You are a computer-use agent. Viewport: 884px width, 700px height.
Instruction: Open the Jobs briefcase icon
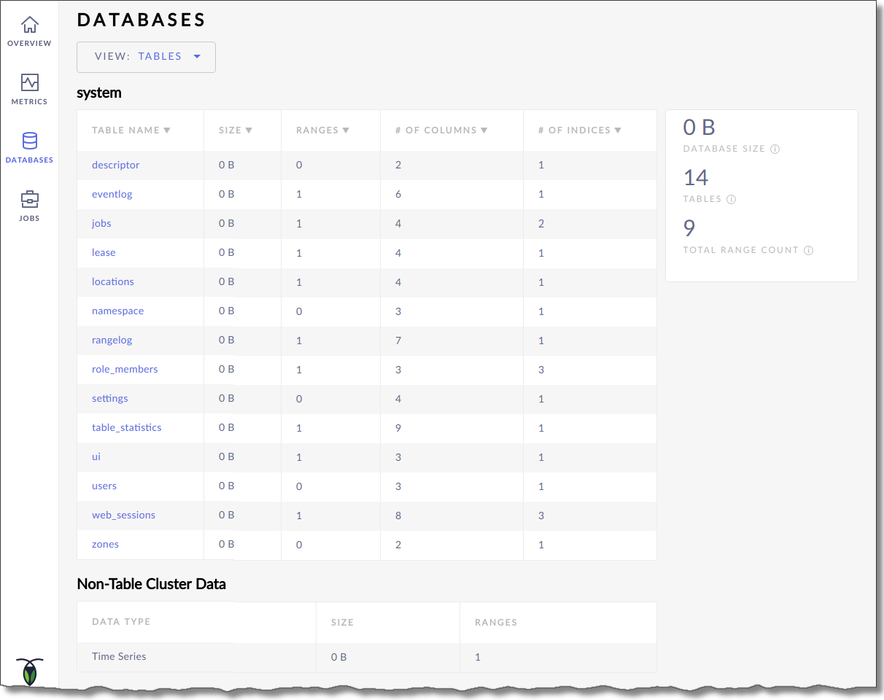(x=29, y=199)
